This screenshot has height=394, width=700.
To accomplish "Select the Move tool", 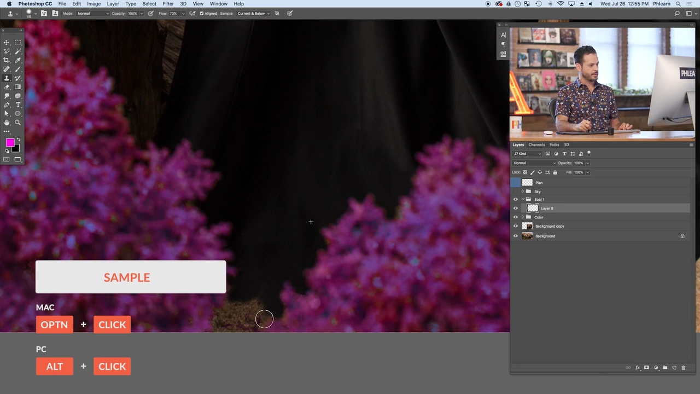I will point(7,42).
